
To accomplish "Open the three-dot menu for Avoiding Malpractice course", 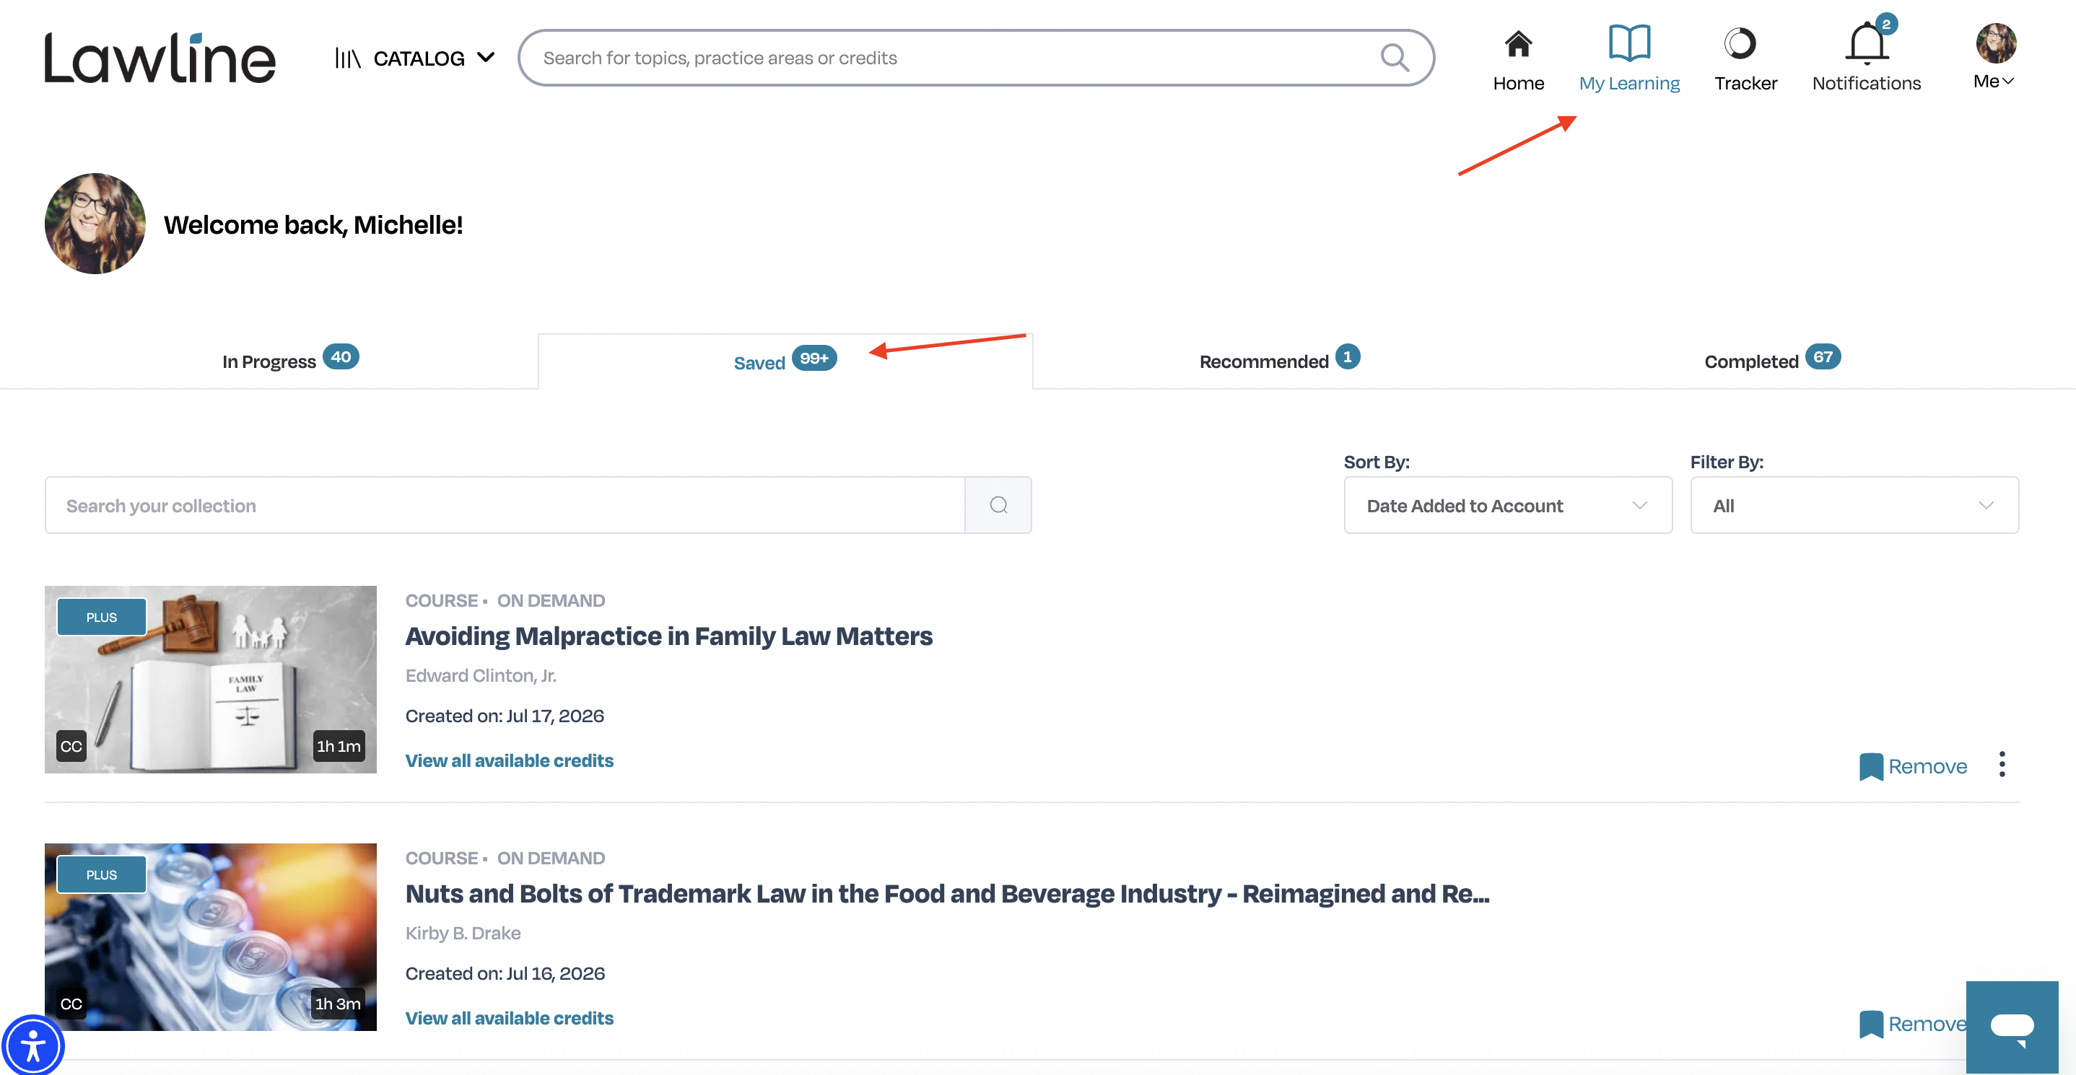I will (x=2002, y=764).
